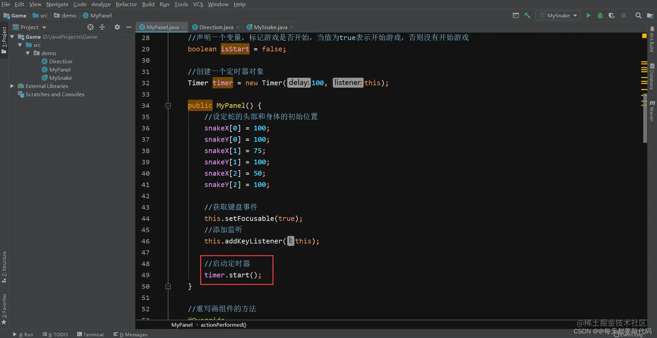657x338 pixels.
Task: Click MyPanel in the navigation breadcrumb
Action: [97, 16]
